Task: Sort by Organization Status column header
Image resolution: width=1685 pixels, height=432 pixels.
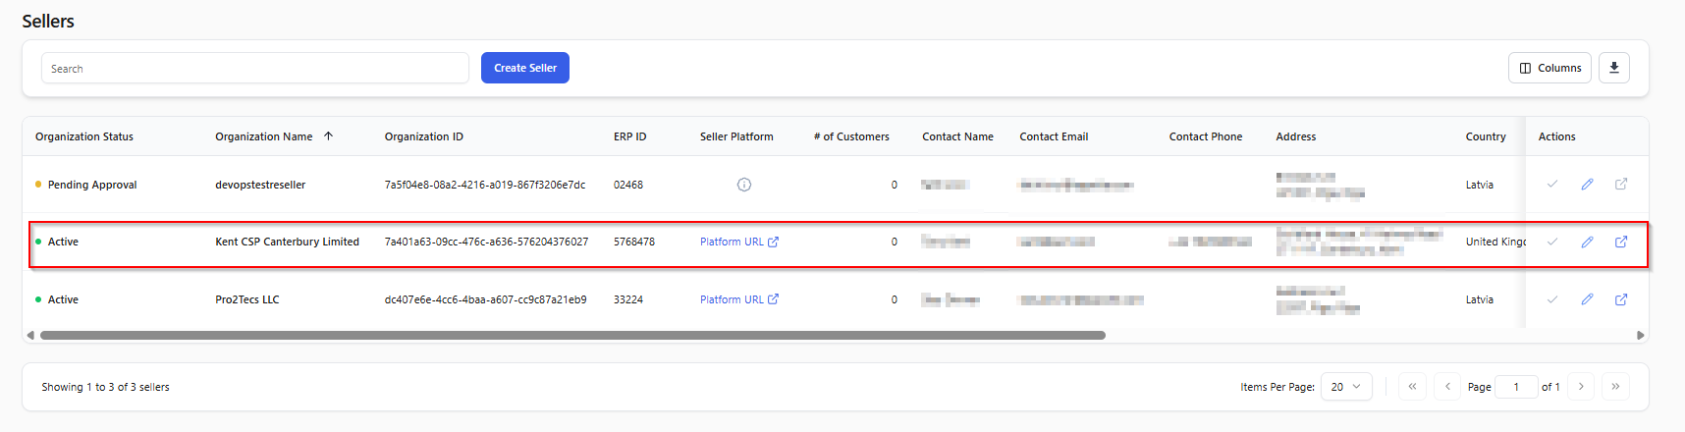Action: [84, 136]
